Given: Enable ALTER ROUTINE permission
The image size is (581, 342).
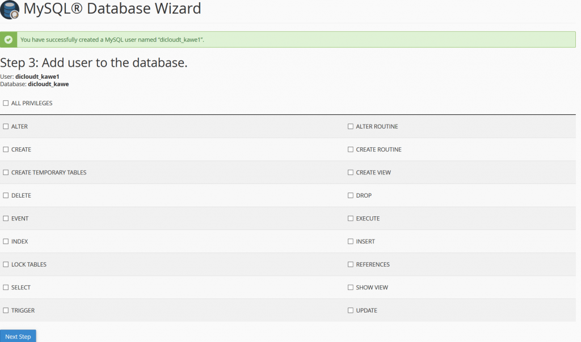Looking at the screenshot, I should point(350,126).
